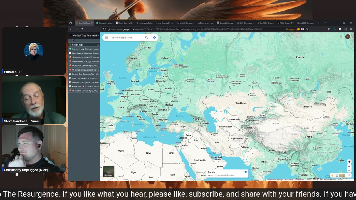
Task: Open the Firefox application menu
Action: click(x=351, y=29)
